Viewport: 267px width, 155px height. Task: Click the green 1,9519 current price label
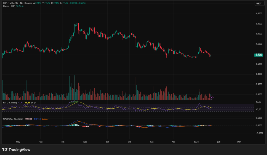(259, 55)
